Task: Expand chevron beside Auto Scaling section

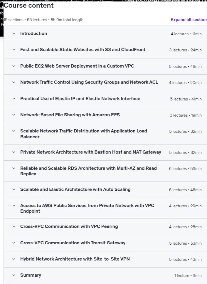Action: point(14,189)
